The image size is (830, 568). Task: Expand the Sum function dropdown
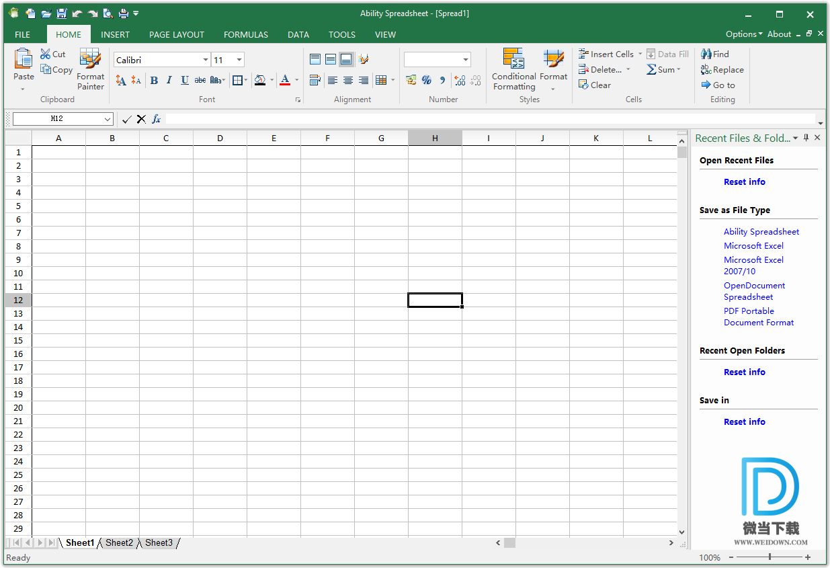tap(679, 70)
